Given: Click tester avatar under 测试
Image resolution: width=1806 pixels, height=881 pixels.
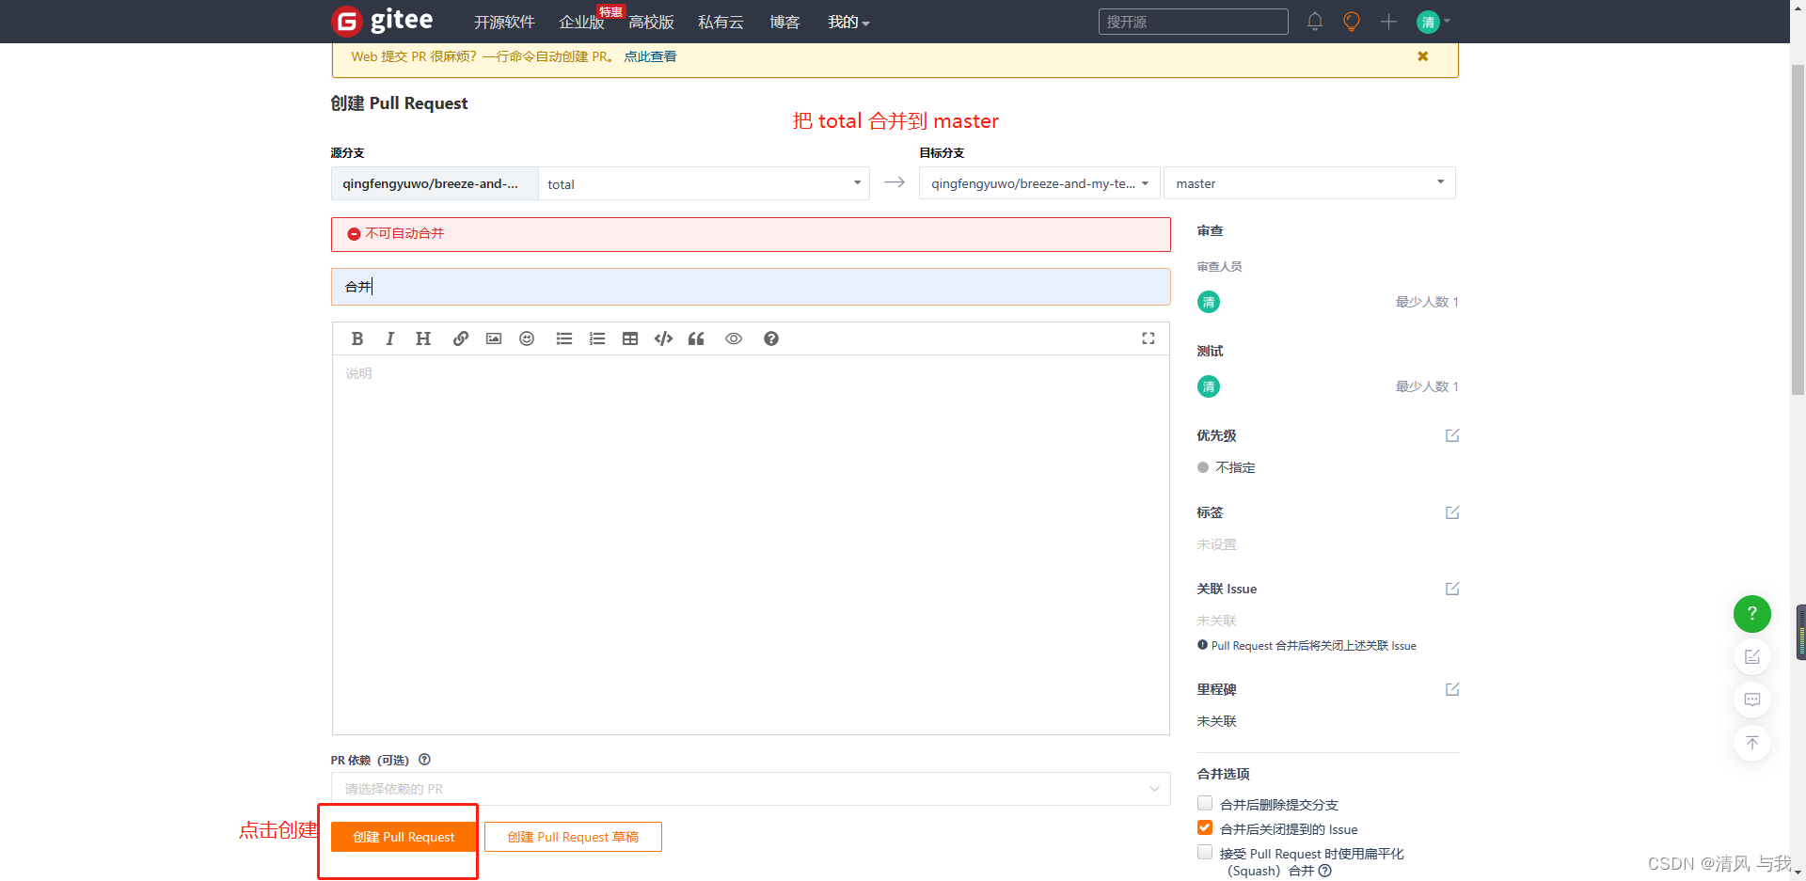Looking at the screenshot, I should coord(1209,386).
